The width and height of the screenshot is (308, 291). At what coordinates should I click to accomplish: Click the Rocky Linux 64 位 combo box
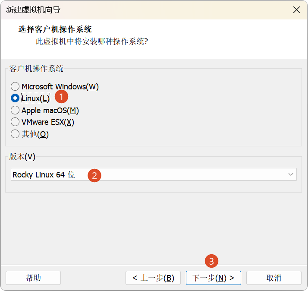154,174
